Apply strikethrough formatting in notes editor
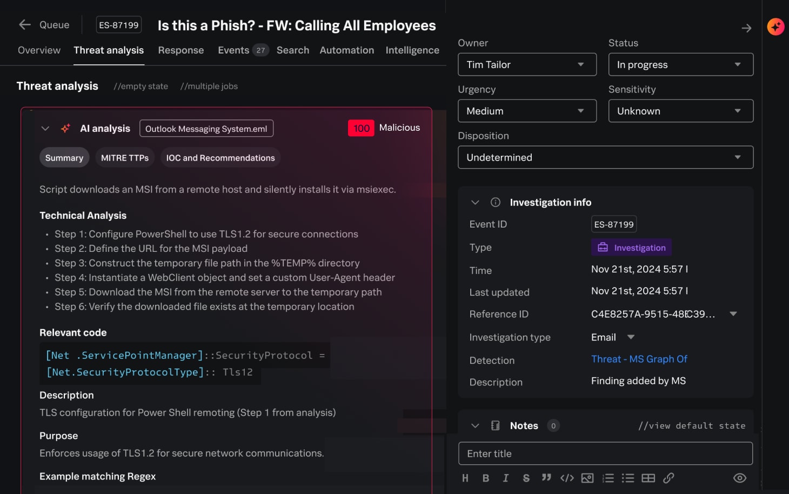 pyautogui.click(x=526, y=478)
